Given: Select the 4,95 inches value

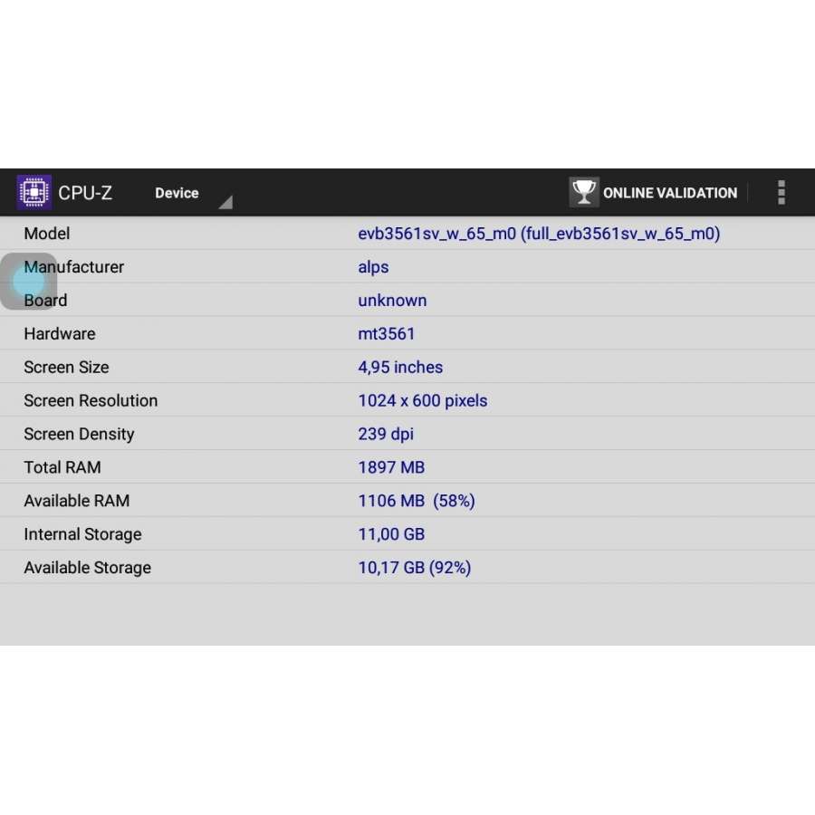Looking at the screenshot, I should (400, 368).
